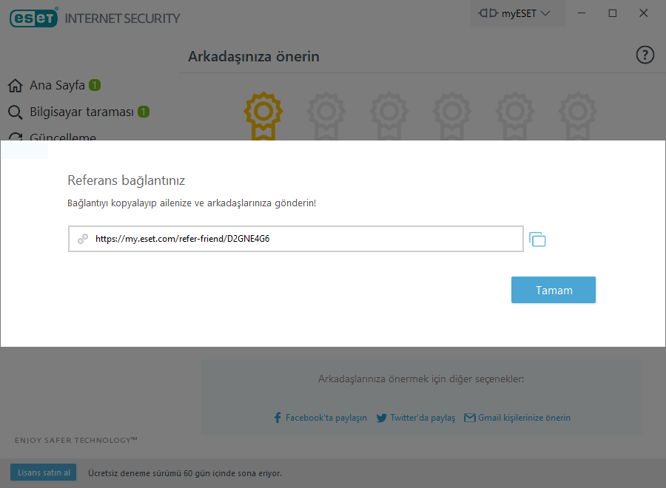This screenshot has height=488, width=666.
Task: Click the sixth award ribbon badge
Action: [578, 116]
